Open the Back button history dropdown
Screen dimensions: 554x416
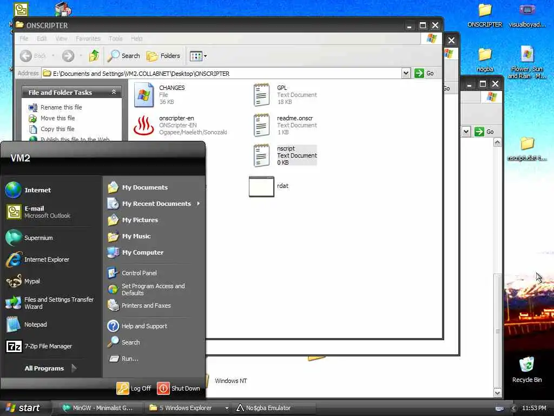tap(54, 56)
